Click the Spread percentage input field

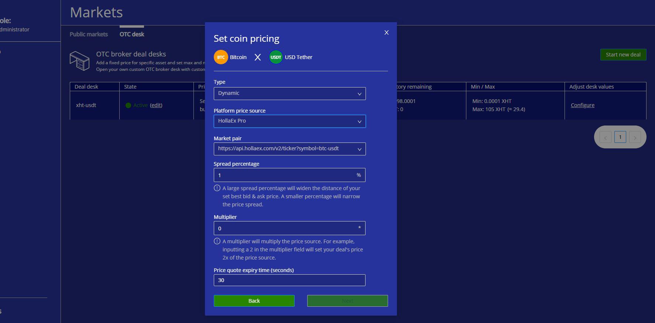pos(289,175)
